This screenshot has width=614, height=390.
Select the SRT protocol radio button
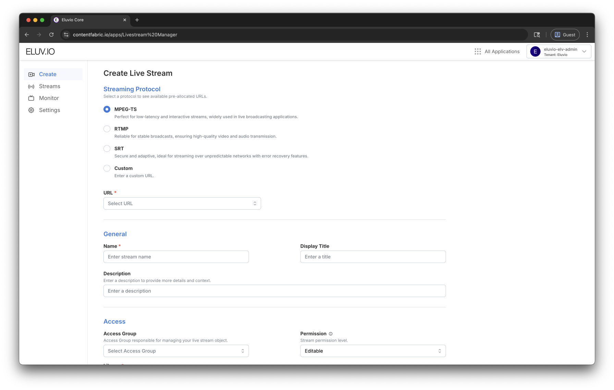click(107, 149)
